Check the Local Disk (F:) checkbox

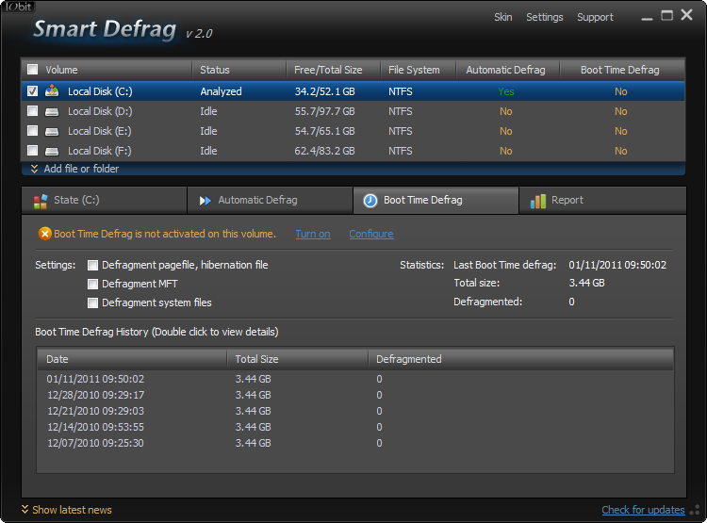tap(32, 150)
